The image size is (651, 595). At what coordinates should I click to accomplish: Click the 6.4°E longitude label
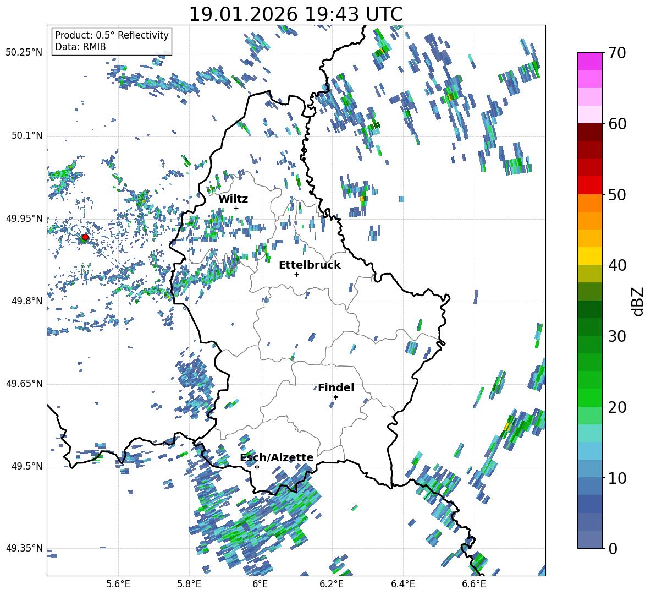tap(402, 584)
